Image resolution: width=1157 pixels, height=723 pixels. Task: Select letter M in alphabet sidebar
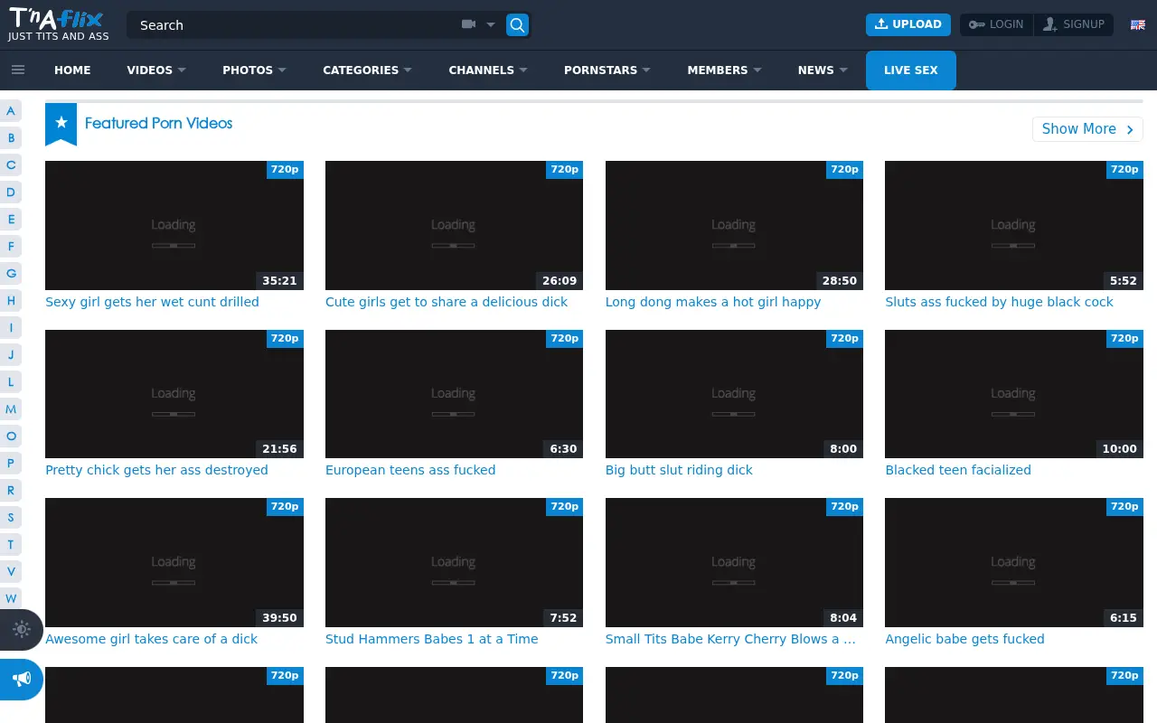tap(11, 409)
